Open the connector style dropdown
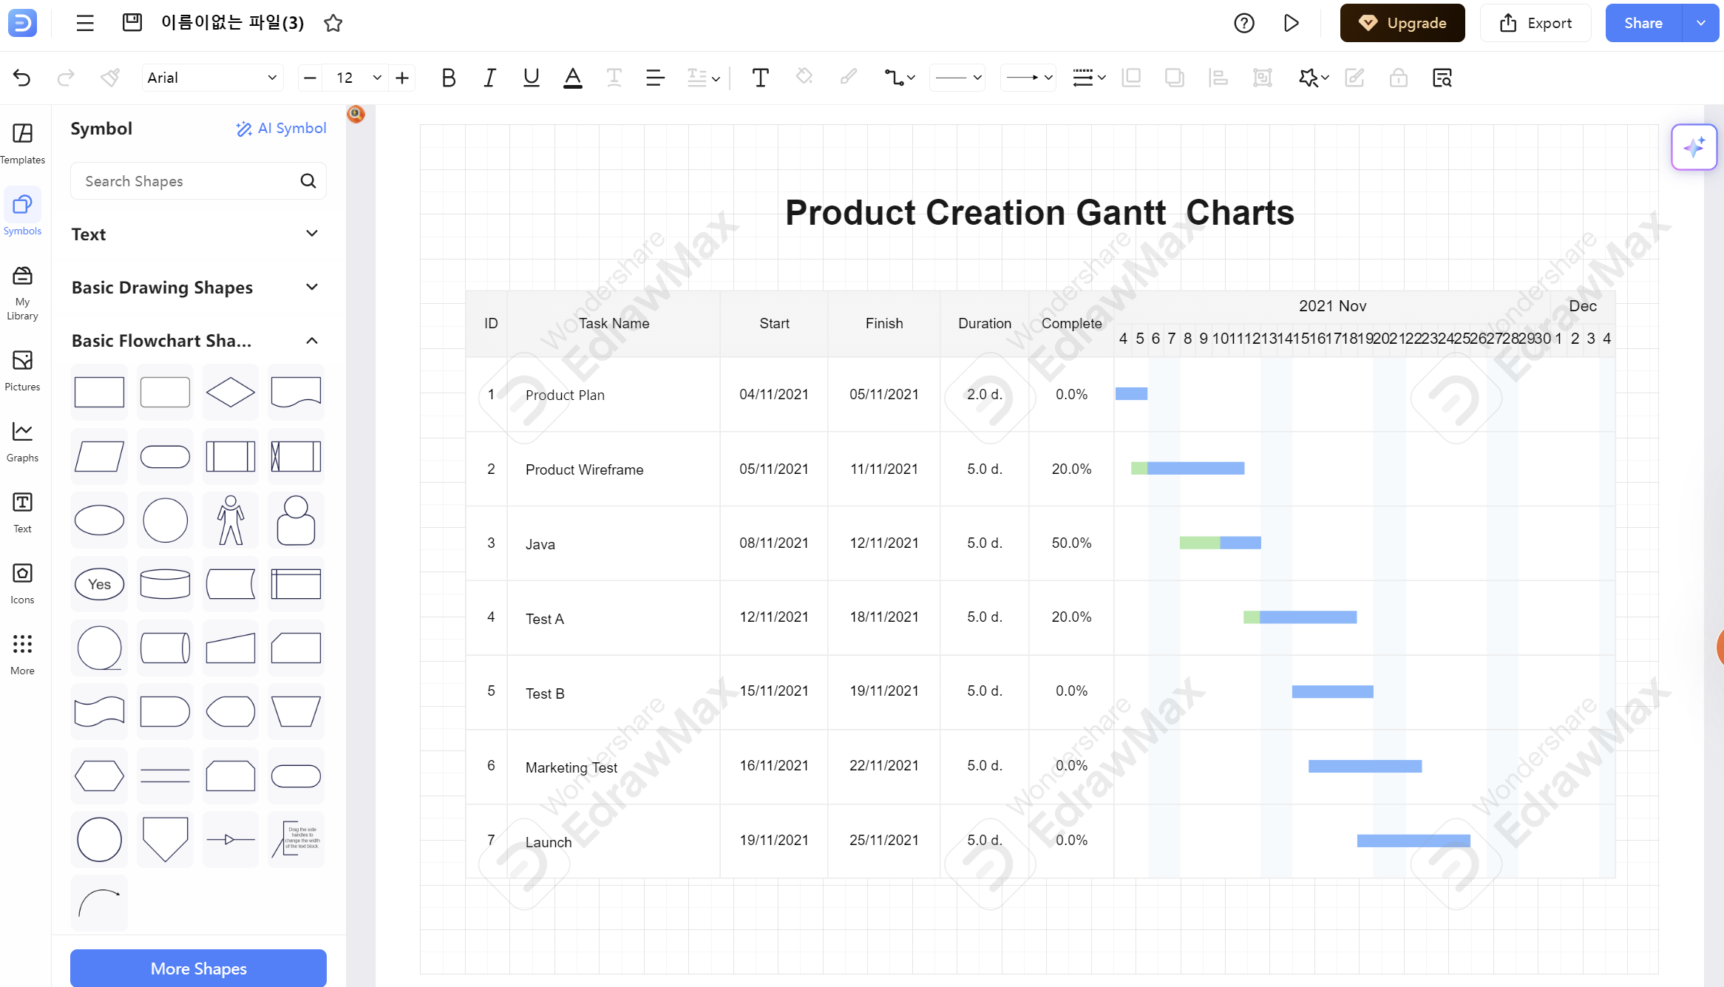Screen dimensions: 1724x987 click(900, 78)
